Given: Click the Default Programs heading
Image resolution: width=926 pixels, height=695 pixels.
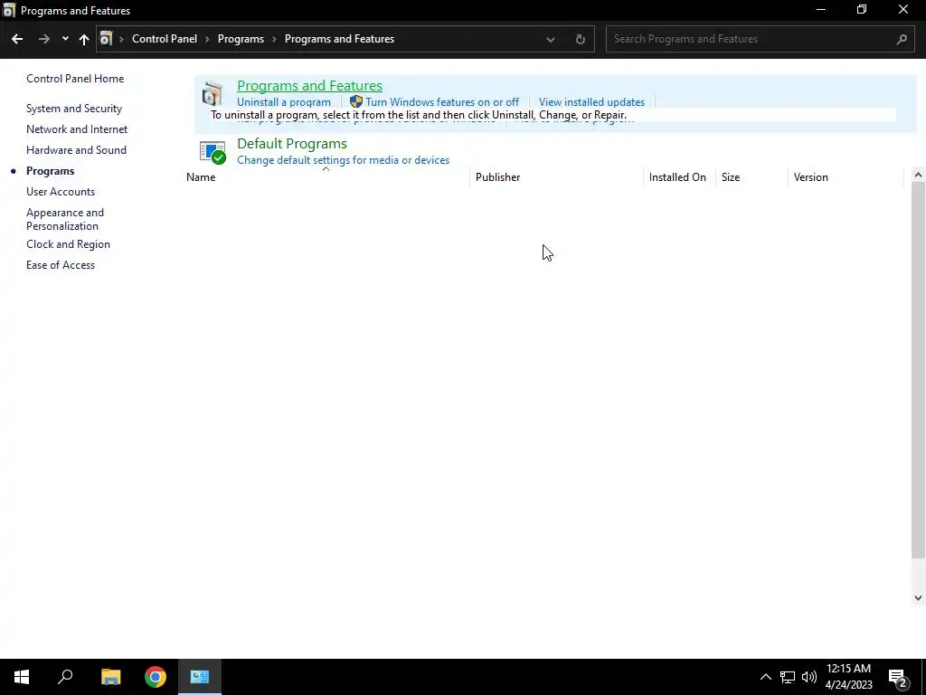Looking at the screenshot, I should pos(292,144).
